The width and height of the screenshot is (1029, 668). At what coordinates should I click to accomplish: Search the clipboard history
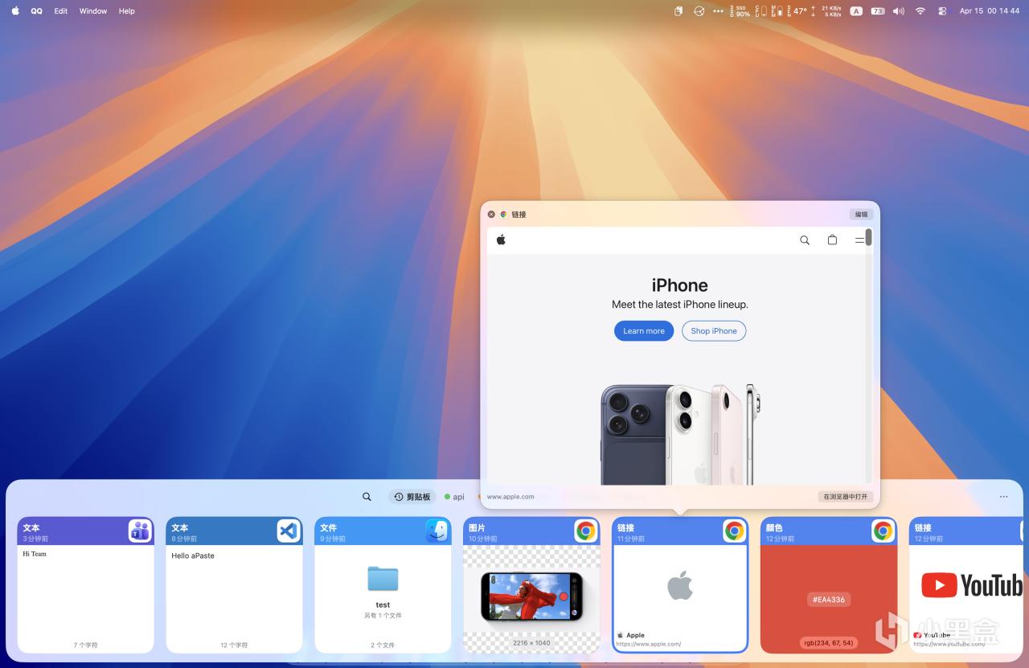point(367,497)
